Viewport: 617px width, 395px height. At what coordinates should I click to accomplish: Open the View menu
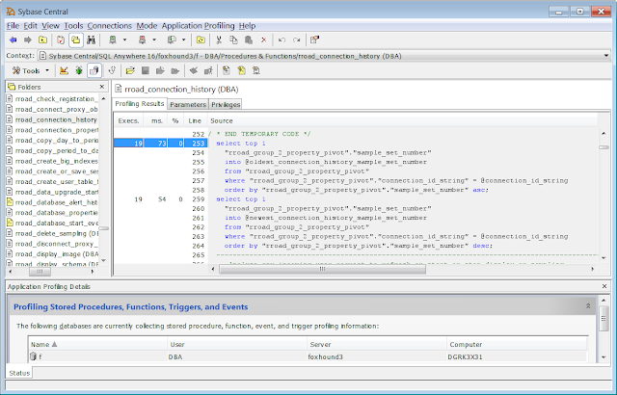(50, 26)
